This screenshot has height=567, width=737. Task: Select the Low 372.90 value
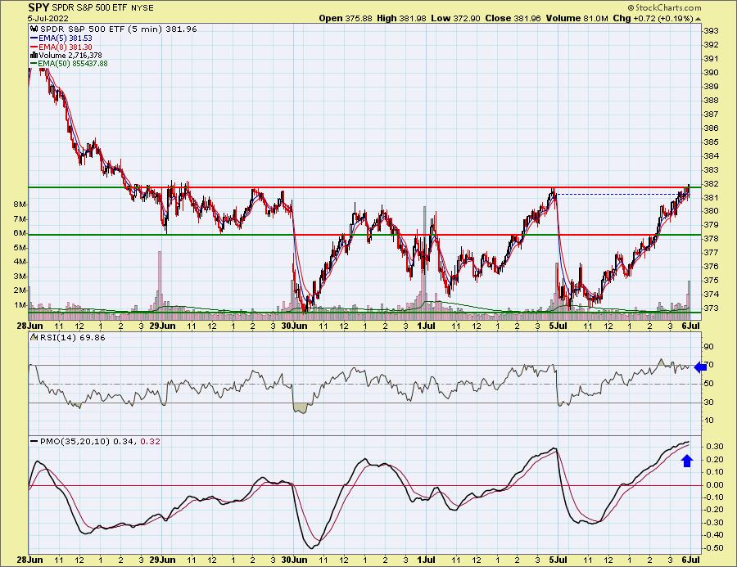[x=455, y=18]
